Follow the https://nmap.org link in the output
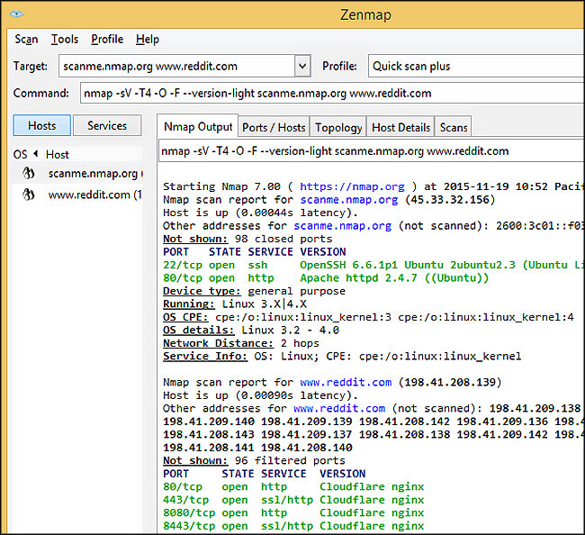This screenshot has width=585, height=535. coord(352,186)
